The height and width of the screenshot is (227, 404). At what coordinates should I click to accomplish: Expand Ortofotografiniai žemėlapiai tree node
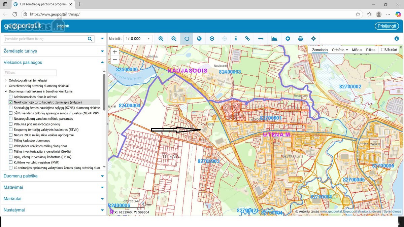[x=6, y=80]
